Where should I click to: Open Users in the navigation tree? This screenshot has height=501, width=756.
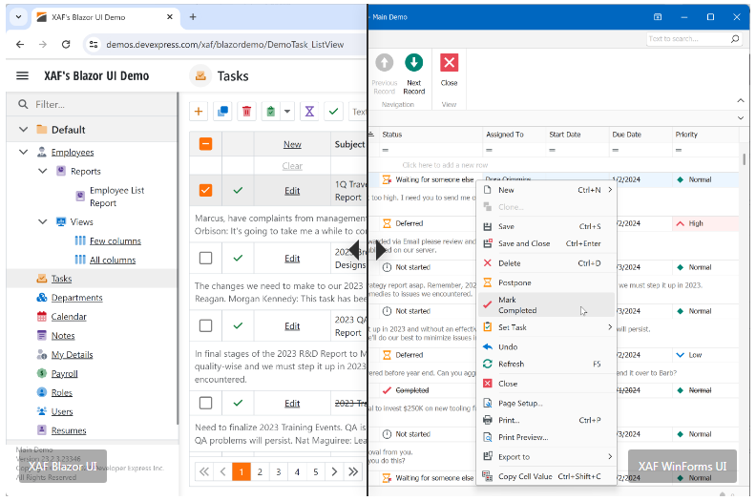(62, 411)
